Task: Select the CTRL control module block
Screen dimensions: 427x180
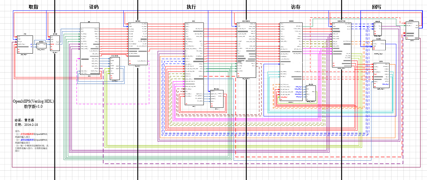Action: [x=411, y=30]
